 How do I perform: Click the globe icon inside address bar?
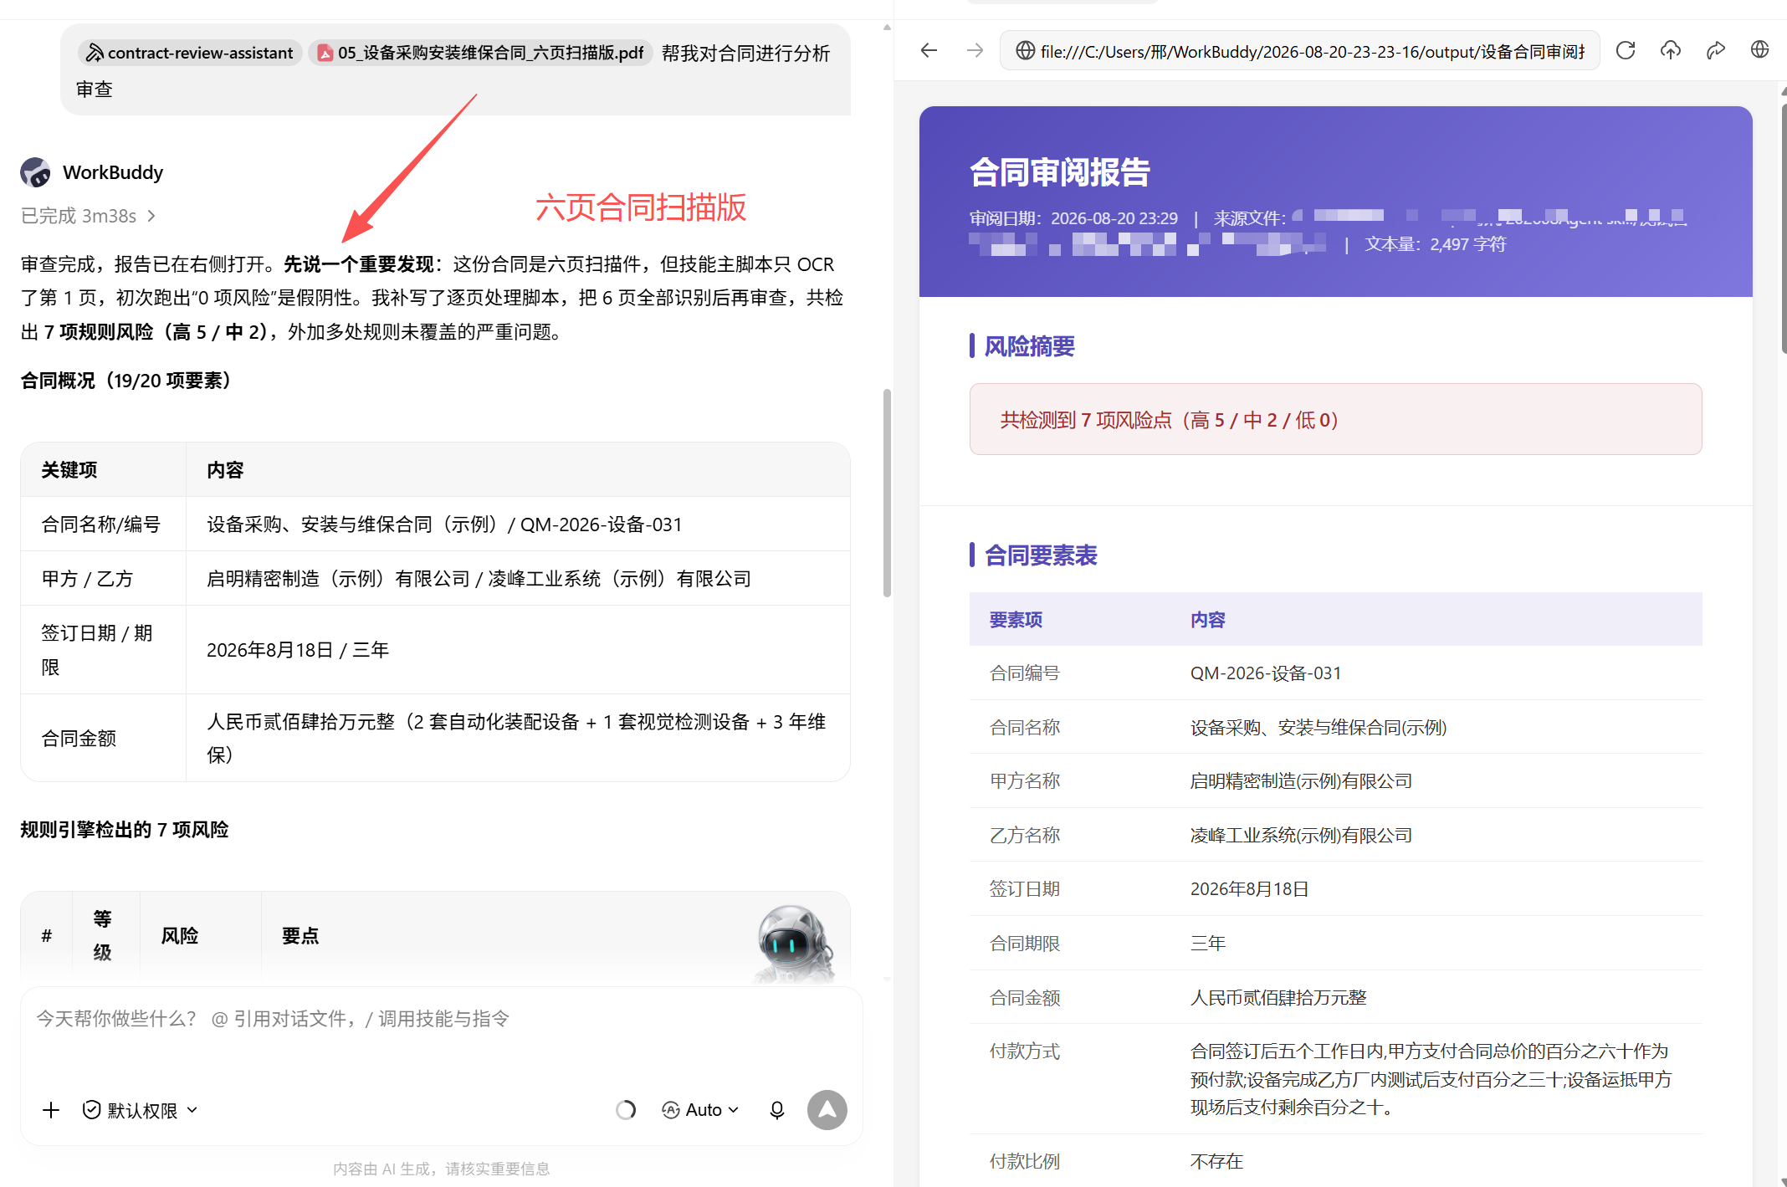(1025, 51)
